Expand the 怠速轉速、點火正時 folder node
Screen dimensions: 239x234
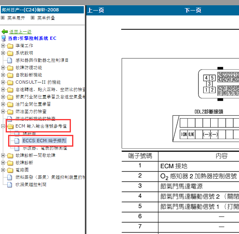[x=3, y=89]
